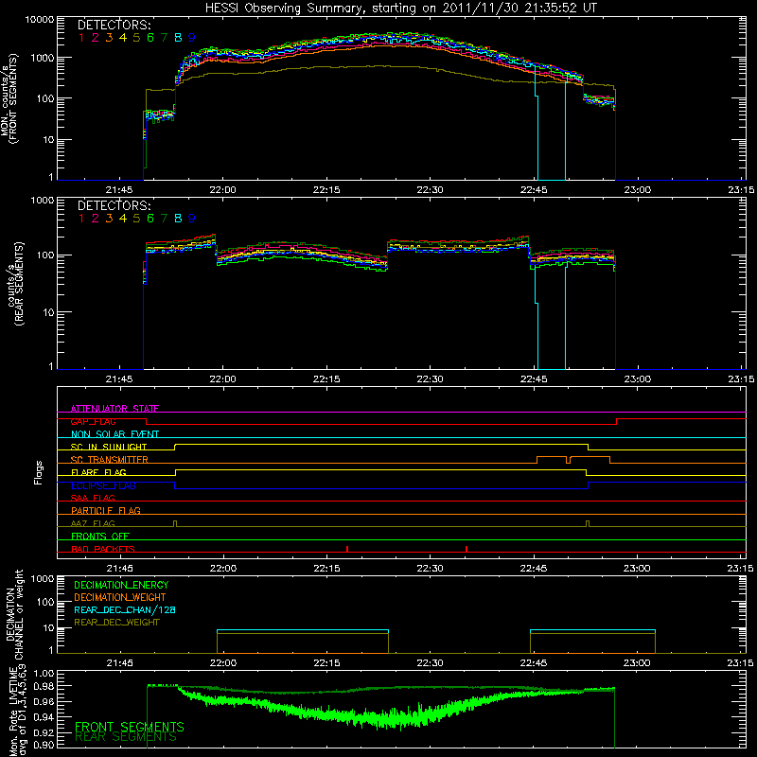This screenshot has width=757, height=757.
Task: Click the REAR_DEC_CHAN/128 legend label
Action: (x=125, y=610)
